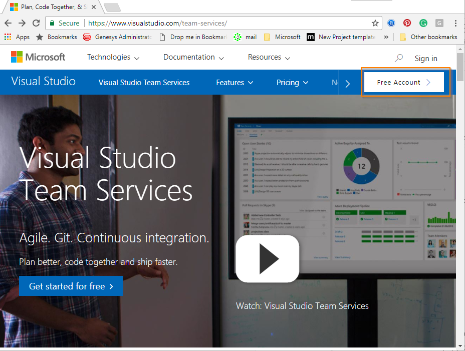Click 'Watch: Visual Studio Team Services' caption
Screen dimensions: 465x351
302,305
